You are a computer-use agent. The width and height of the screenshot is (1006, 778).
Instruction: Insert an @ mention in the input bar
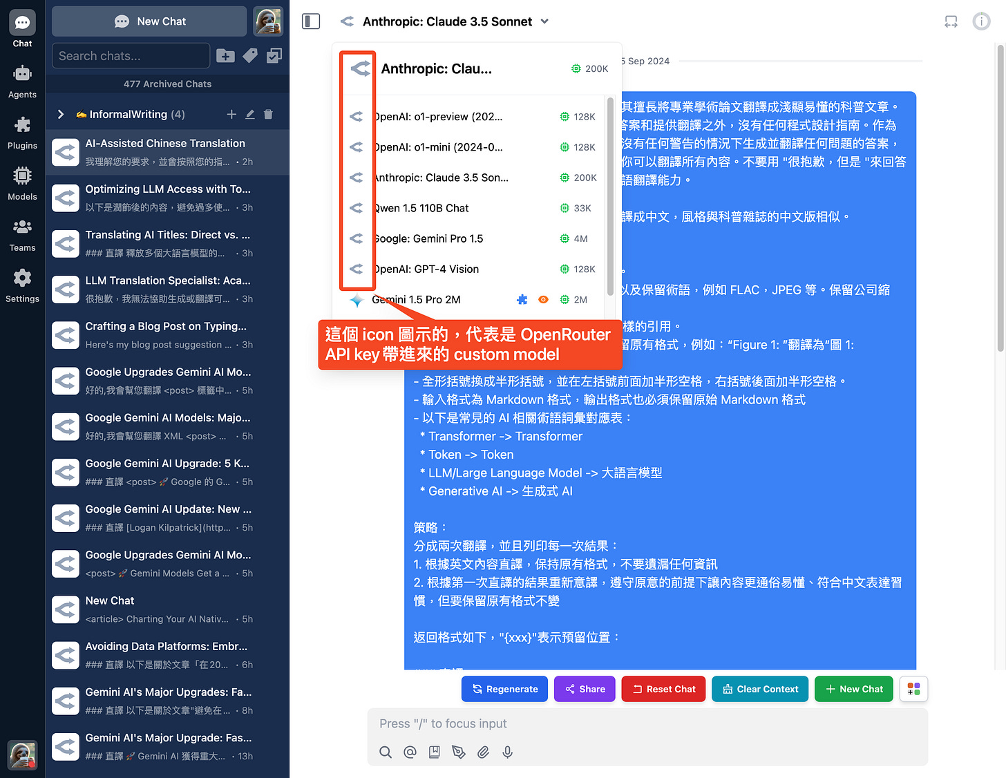click(410, 752)
